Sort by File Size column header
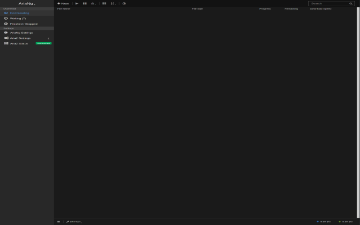This screenshot has width=360, height=225. pos(197,9)
